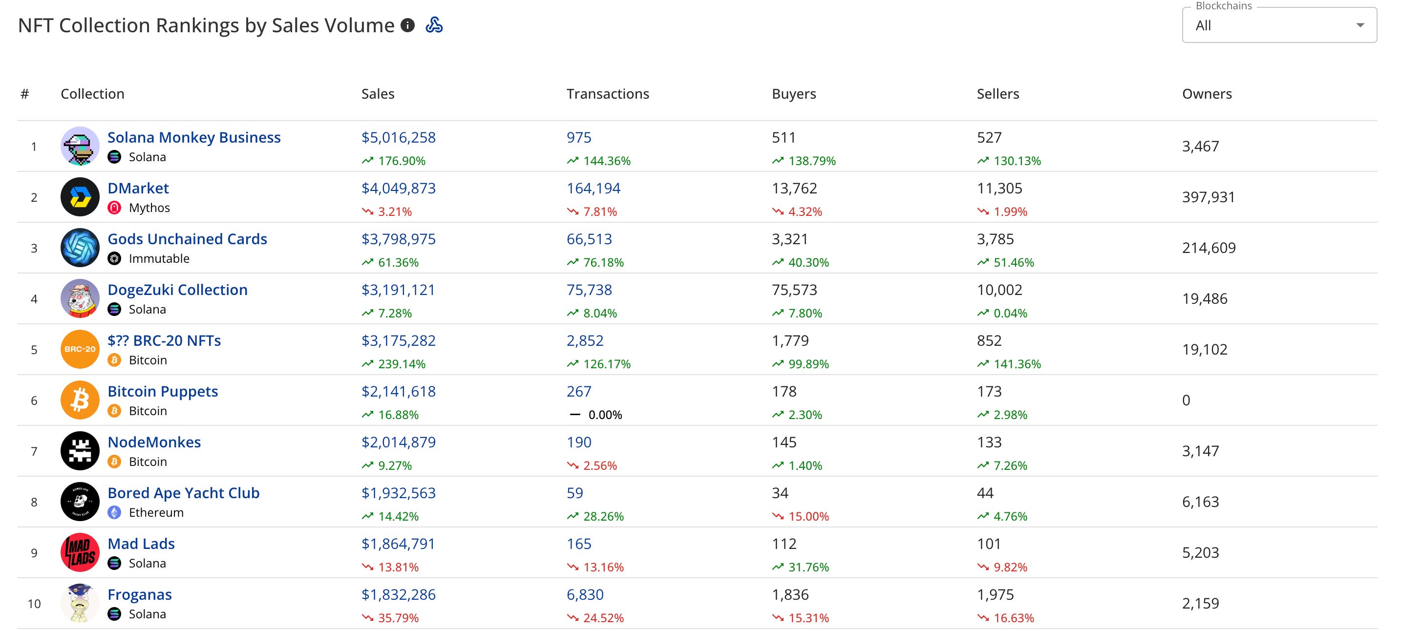Click the Froganas frog avatar thumbnail

click(x=80, y=603)
